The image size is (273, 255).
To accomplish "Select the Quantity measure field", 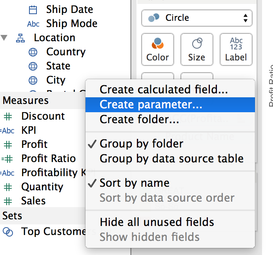I will pos(42,187).
